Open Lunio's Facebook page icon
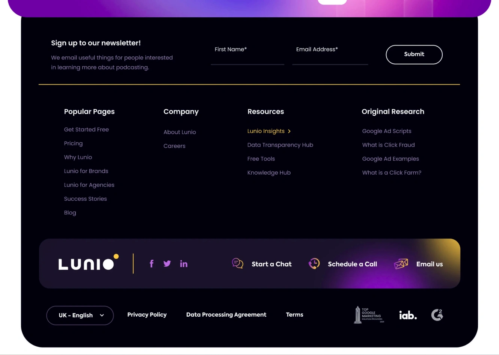Viewport: 499px width, 355px height. tap(152, 264)
